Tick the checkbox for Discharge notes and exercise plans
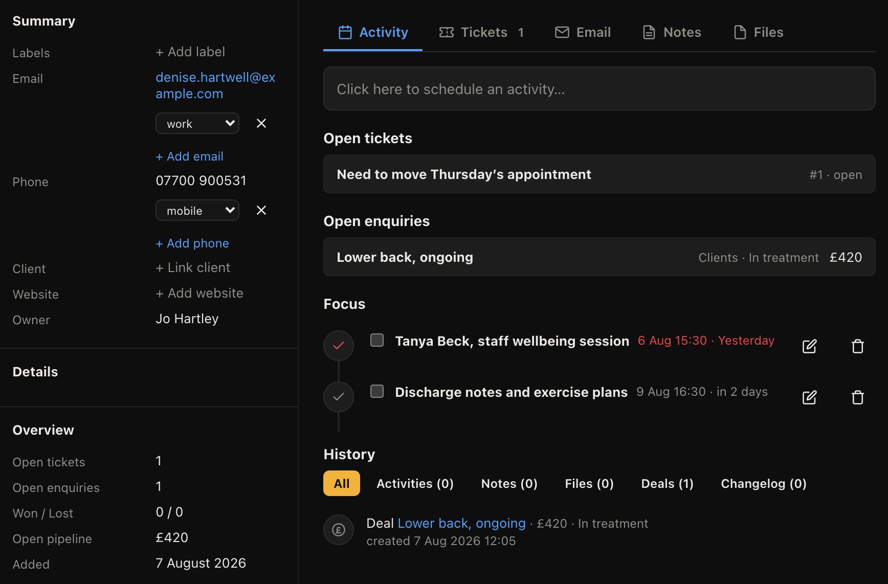Viewport: 888px width, 584px height. [x=377, y=391]
